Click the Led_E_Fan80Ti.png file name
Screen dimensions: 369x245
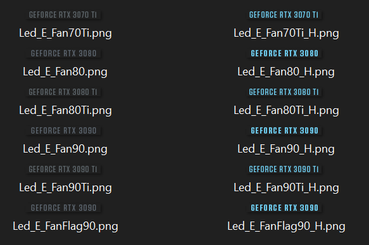65,110
